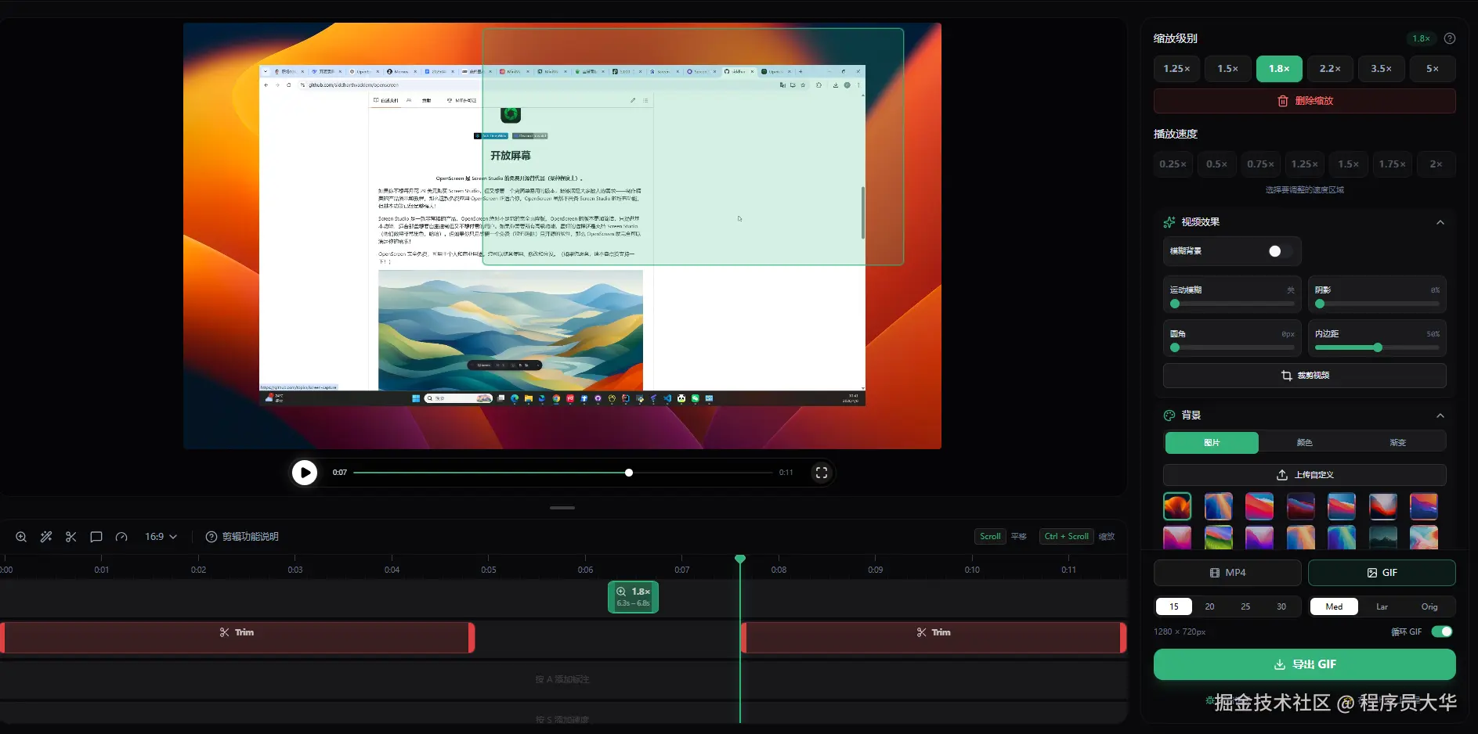This screenshot has width=1478, height=734.
Task: Enter fullscreen preview mode
Action: [821, 473]
